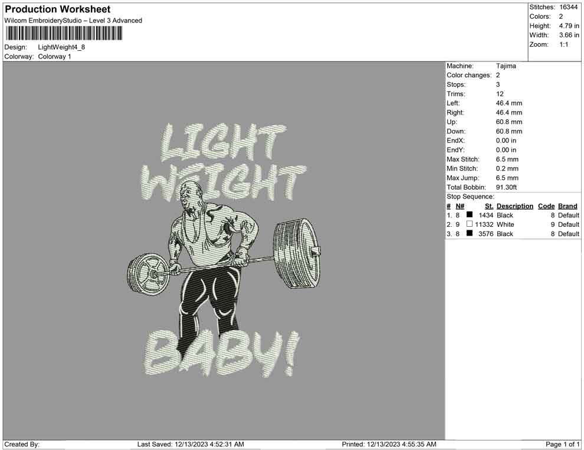Switch to the Colorway 1 entry
584x450 pixels.
(54, 56)
